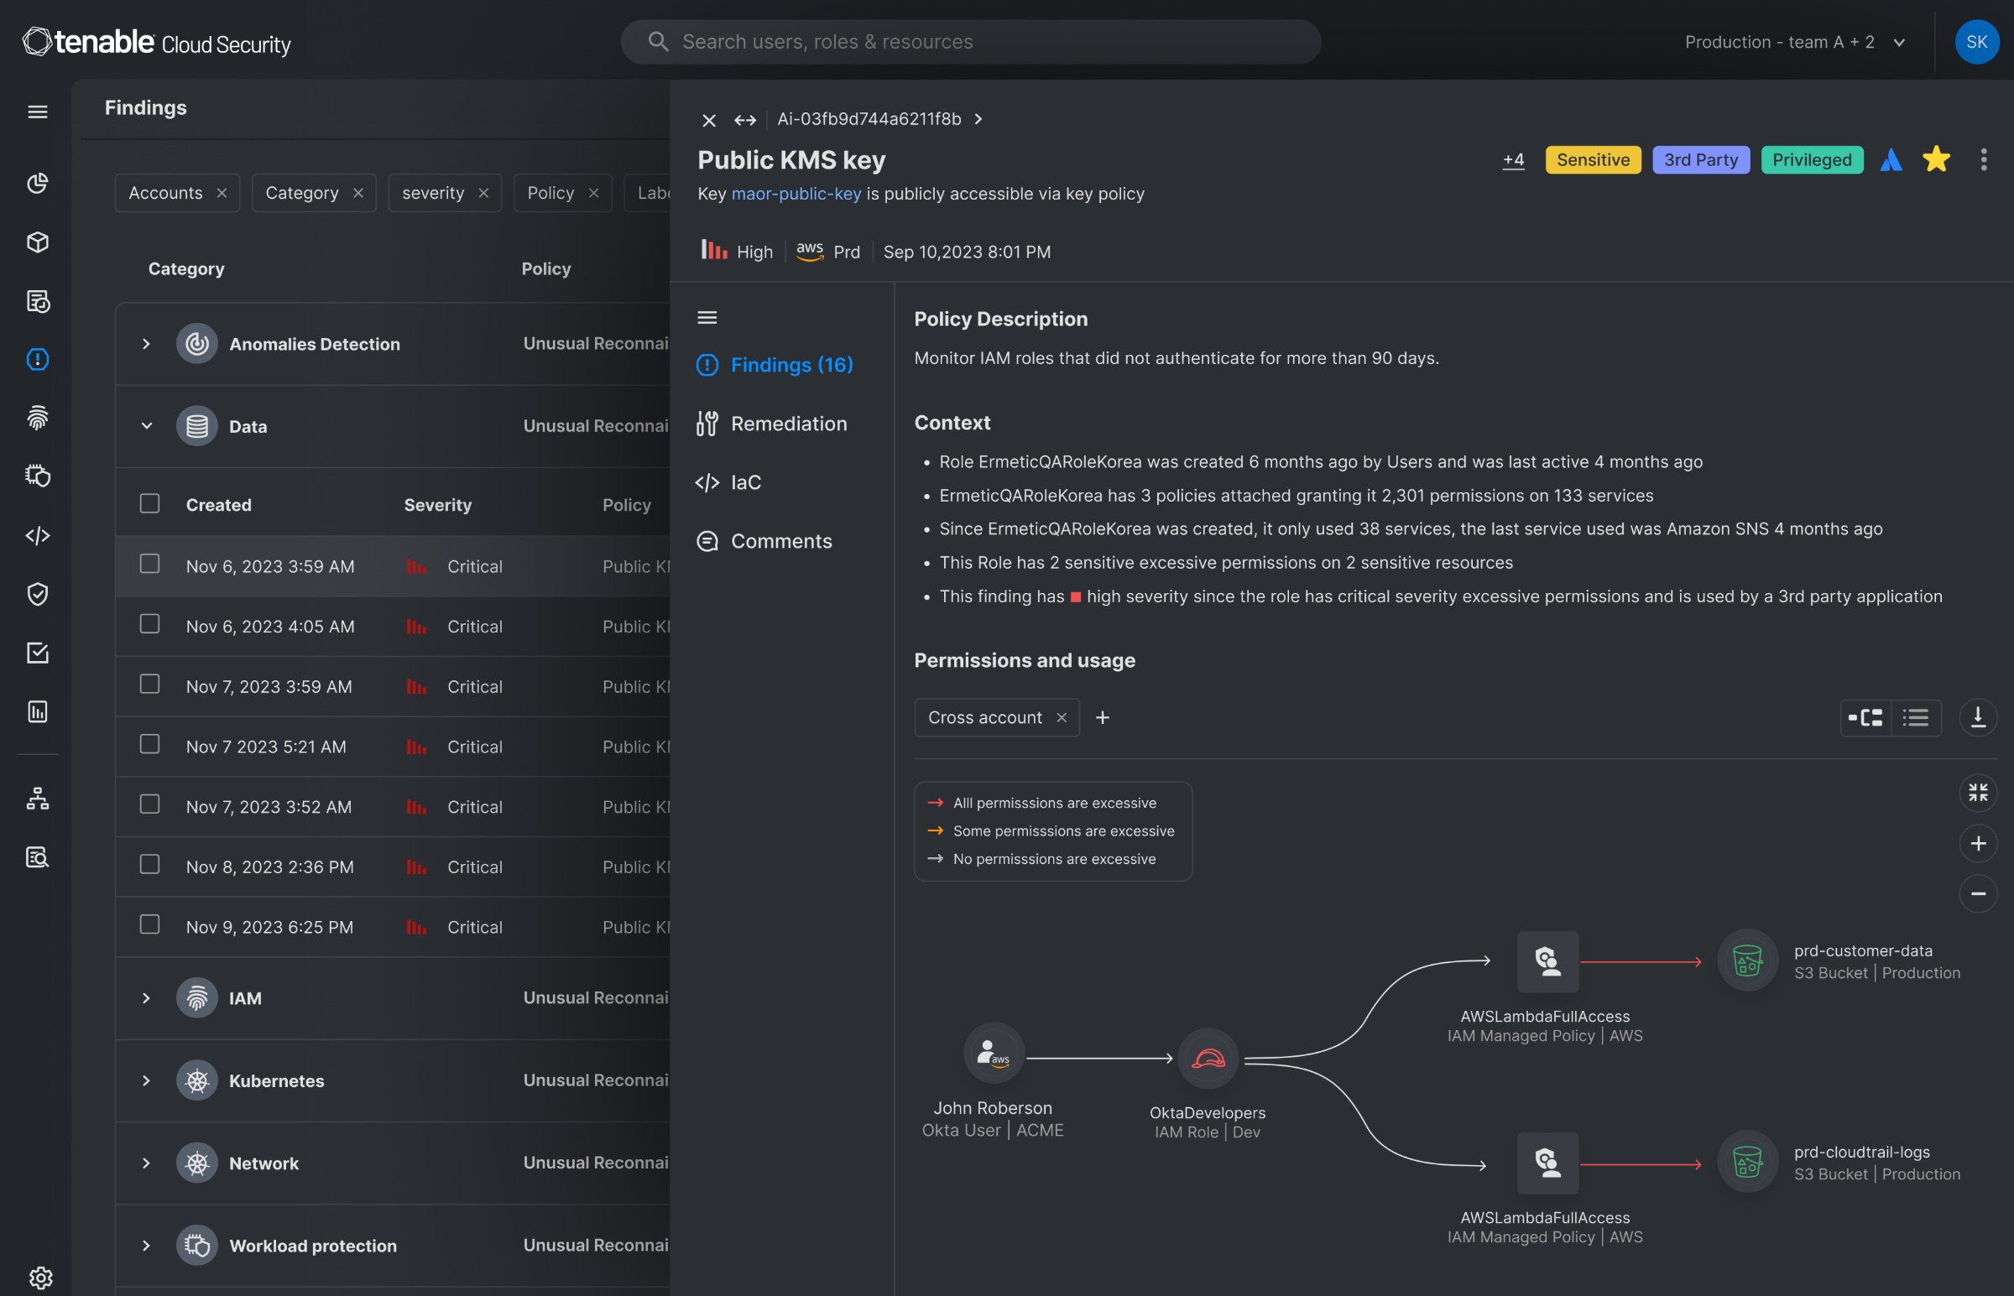
Task: Collapse the Data category row
Action: pos(147,426)
